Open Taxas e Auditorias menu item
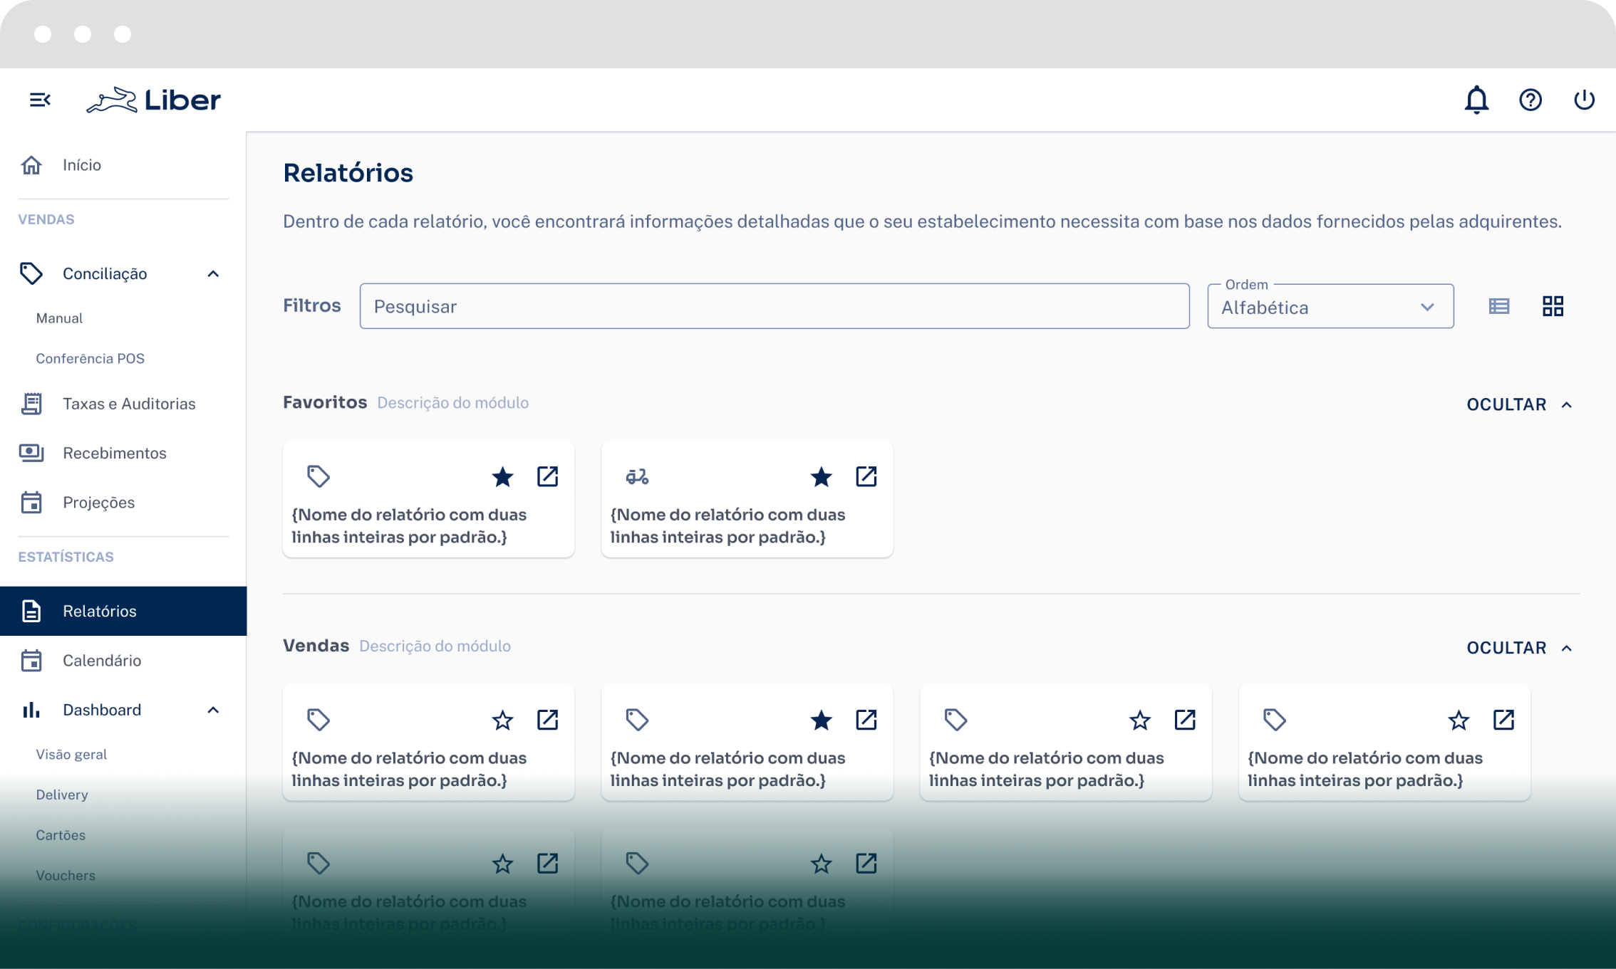1616x969 pixels. [128, 404]
